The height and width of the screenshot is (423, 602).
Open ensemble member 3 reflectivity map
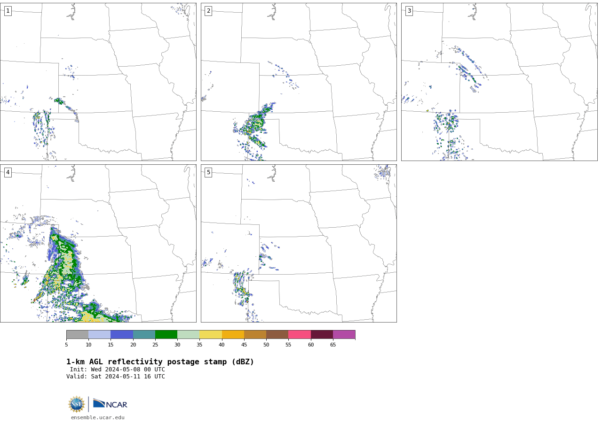point(499,82)
